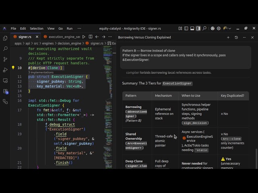Open the overflow menu ellipsis in the menu bar
This screenshot has width=258, height=193.
(x=79, y=29)
